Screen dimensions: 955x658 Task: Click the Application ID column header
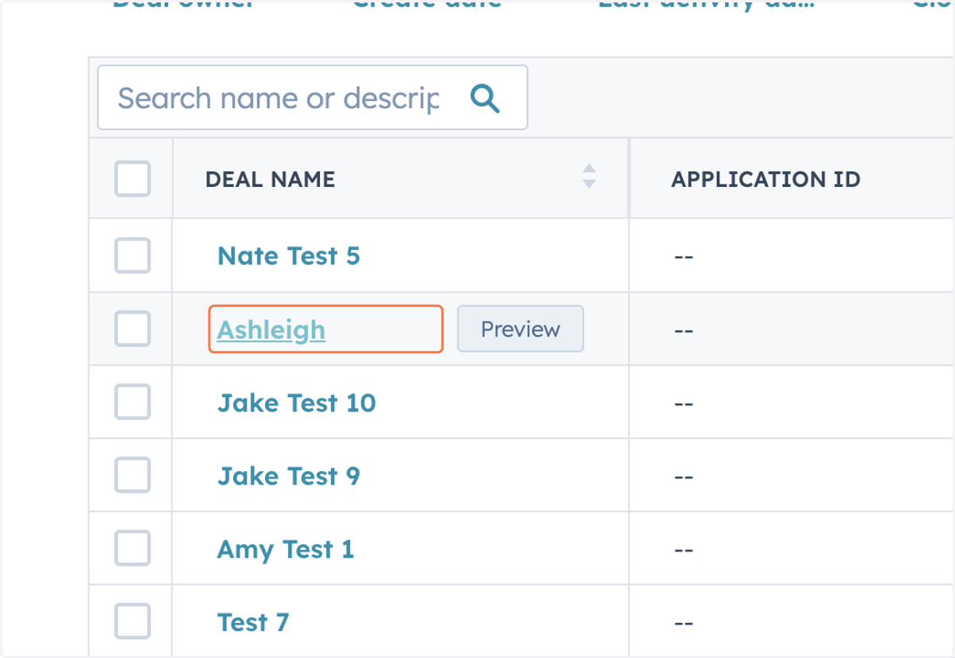[793, 179]
